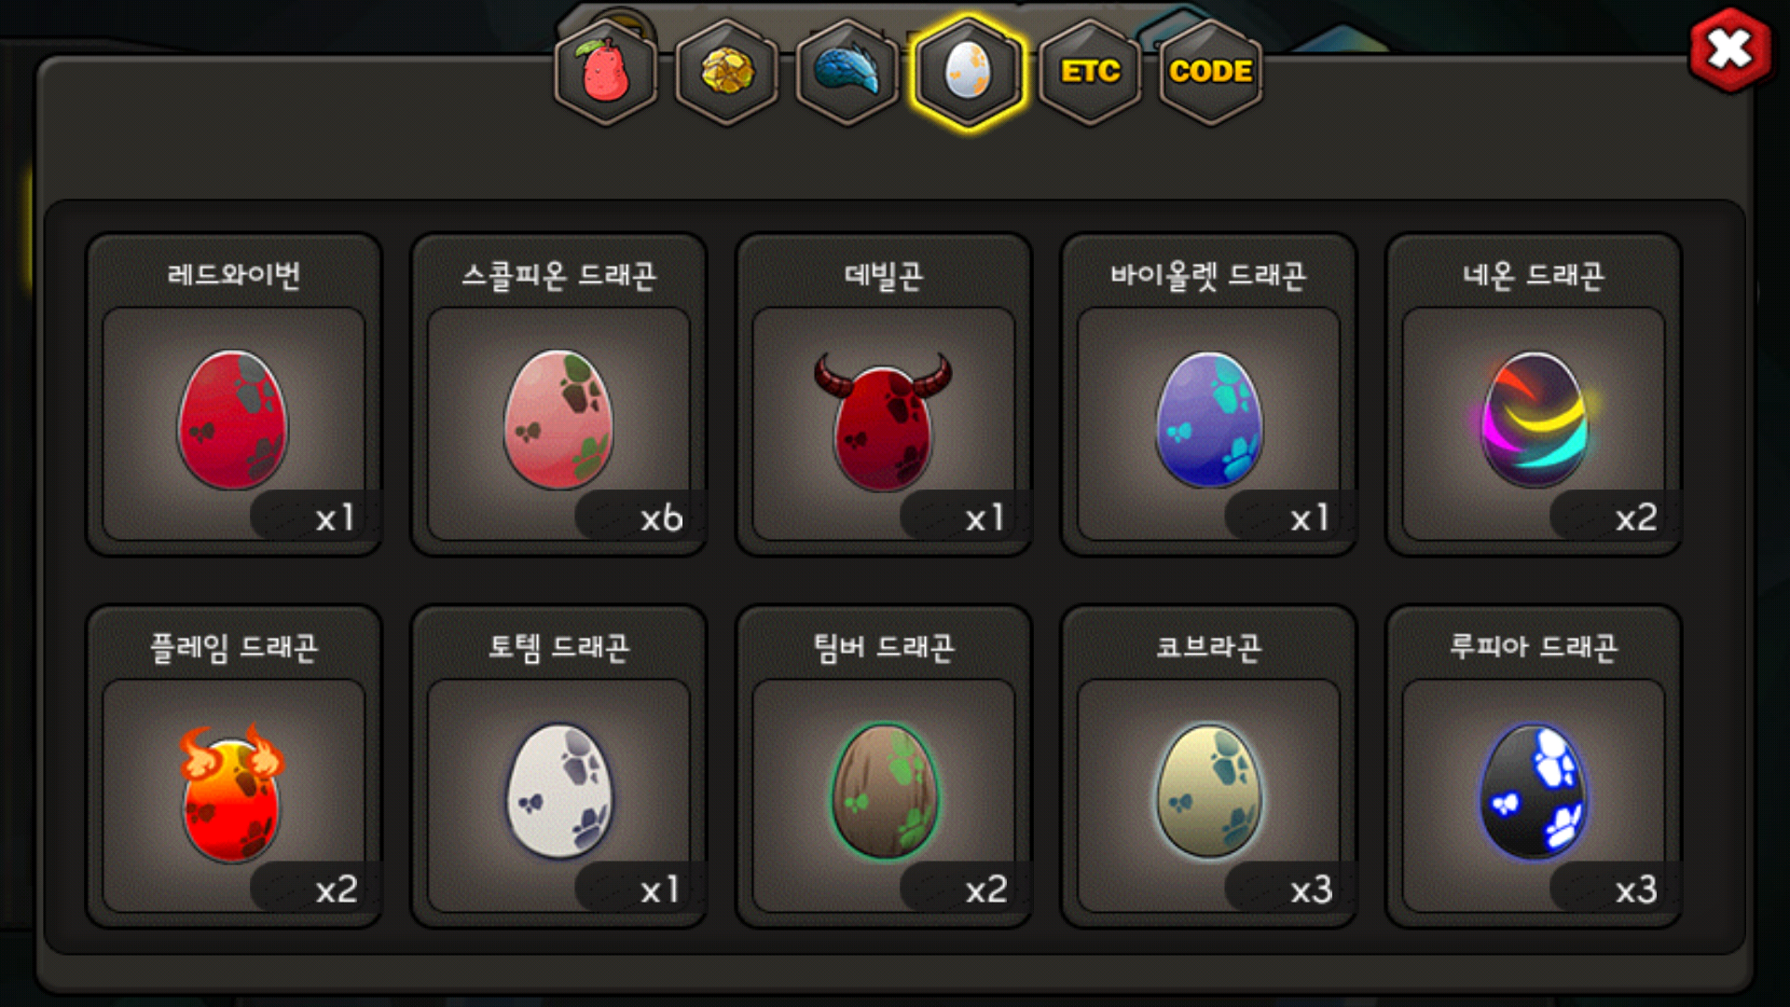This screenshot has width=1790, height=1007.
Task: Select the egg inventory tab
Action: (x=969, y=72)
